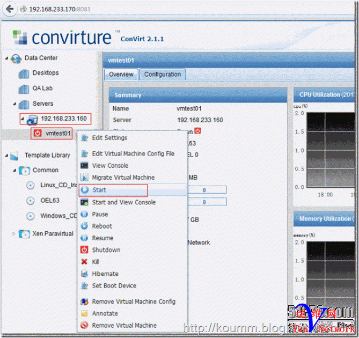Click the Remove Virtual Machine red icon
Screen dimensions: 359x338
(84, 325)
